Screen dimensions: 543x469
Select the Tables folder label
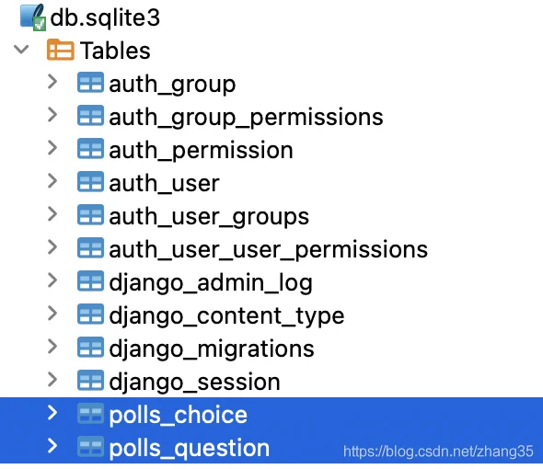[x=115, y=51]
